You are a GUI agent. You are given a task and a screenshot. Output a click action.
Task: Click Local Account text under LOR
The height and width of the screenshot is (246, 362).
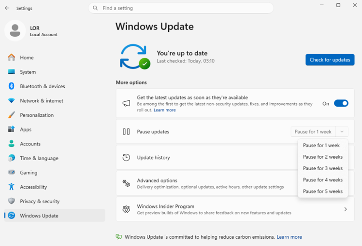click(x=43, y=35)
